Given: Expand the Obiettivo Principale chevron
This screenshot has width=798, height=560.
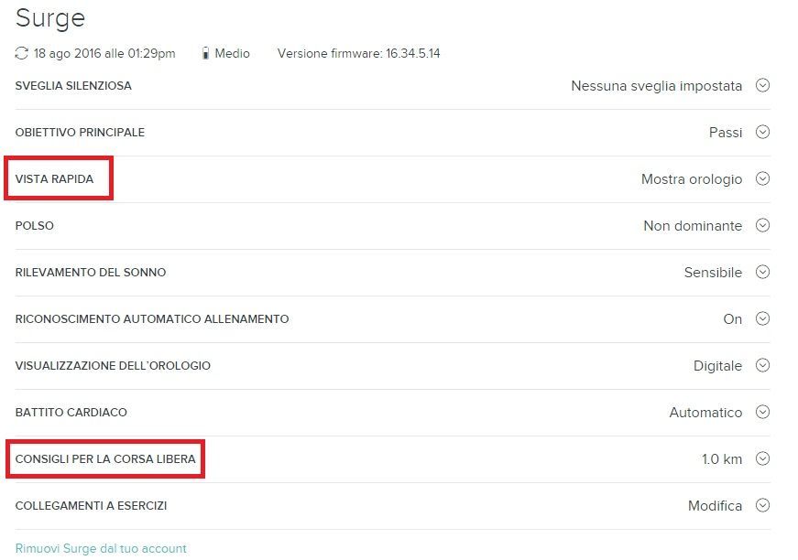Looking at the screenshot, I should 762,132.
